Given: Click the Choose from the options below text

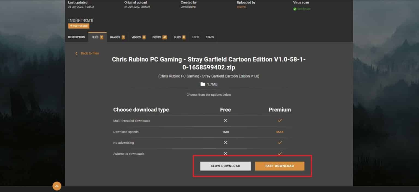Looking at the screenshot, I should point(209,95).
